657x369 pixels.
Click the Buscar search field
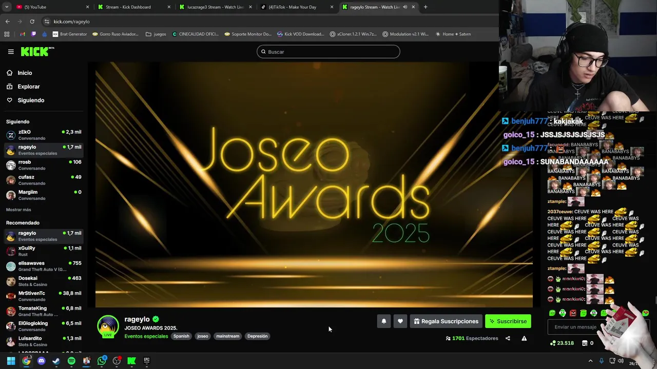tap(328, 52)
